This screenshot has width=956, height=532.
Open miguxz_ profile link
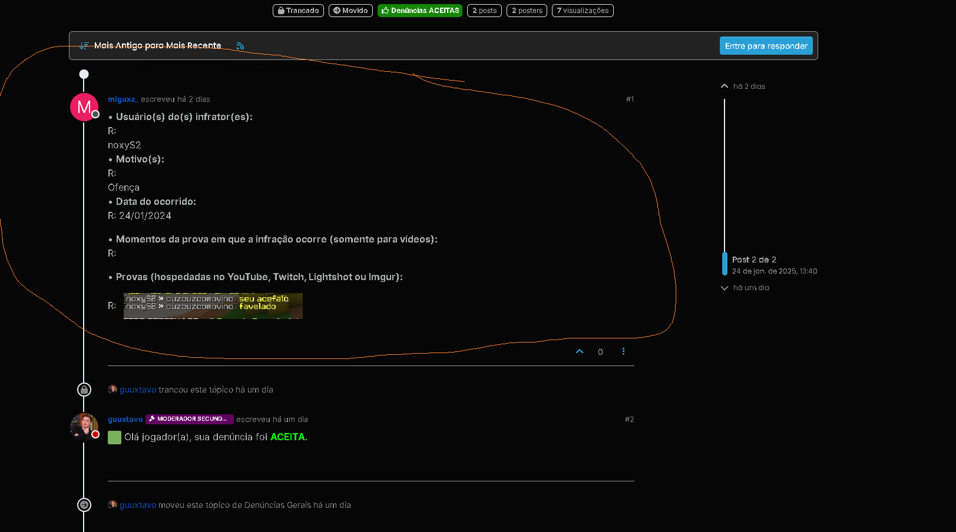click(x=123, y=99)
